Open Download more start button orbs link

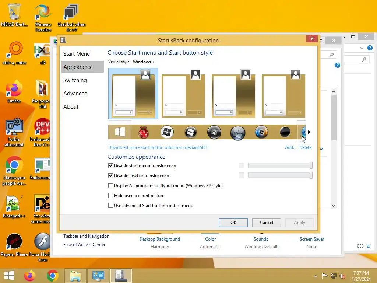pyautogui.click(x=158, y=147)
